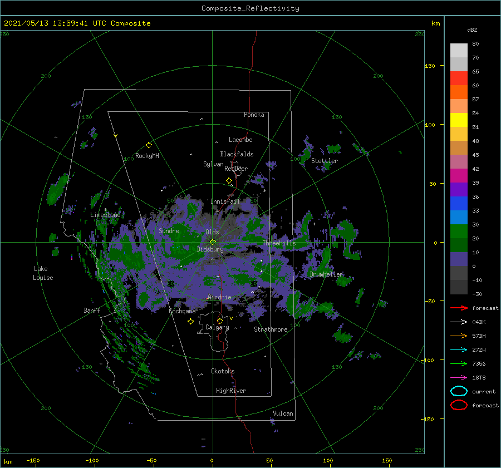The height and width of the screenshot is (468, 501).
Task: Click the green color band between 30 and 20 dBZ
Action: 459,231
